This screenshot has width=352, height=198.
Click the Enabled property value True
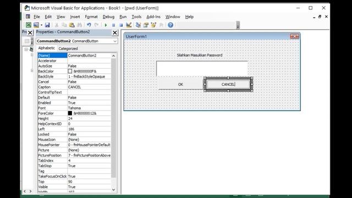89,103
